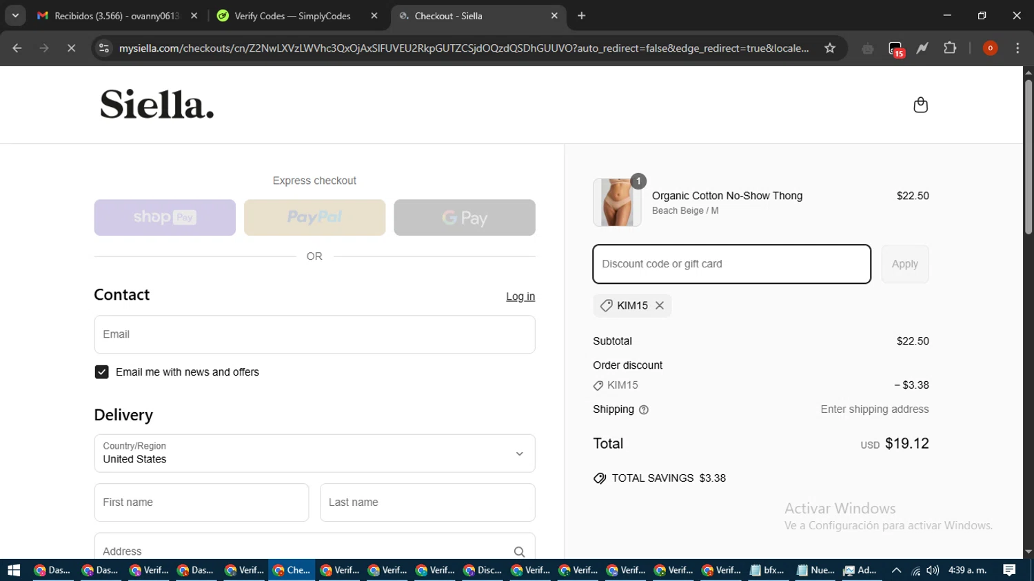Close the Checkout - Siella tab
The height and width of the screenshot is (581, 1034).
click(x=554, y=15)
